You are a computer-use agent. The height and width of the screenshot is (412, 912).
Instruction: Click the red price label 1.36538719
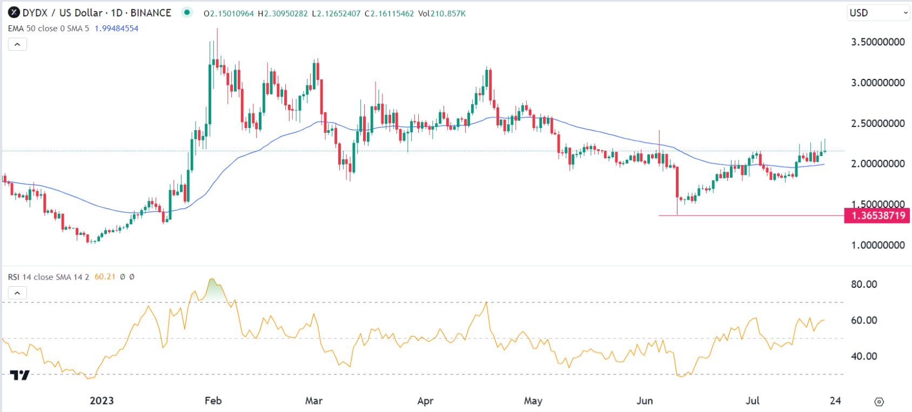877,215
